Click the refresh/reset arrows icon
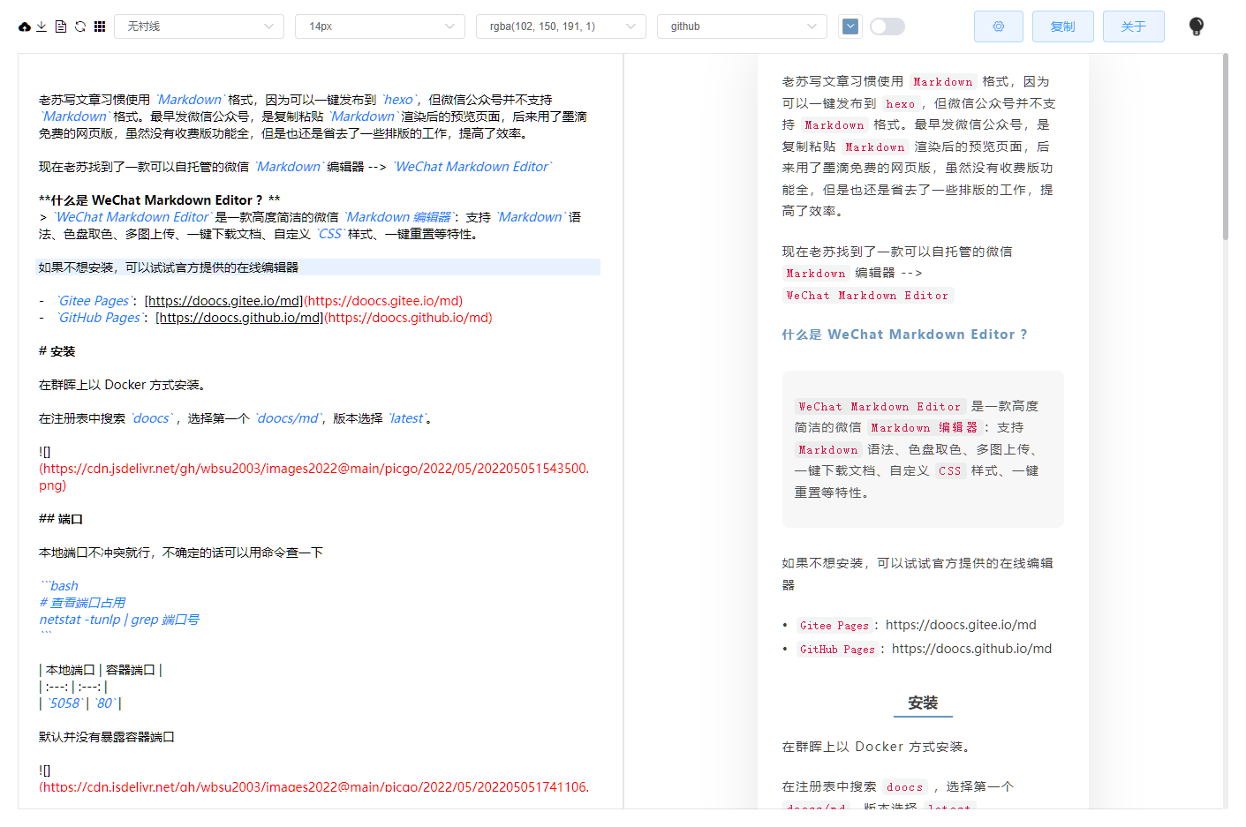The width and height of the screenshot is (1246, 827). click(x=80, y=26)
